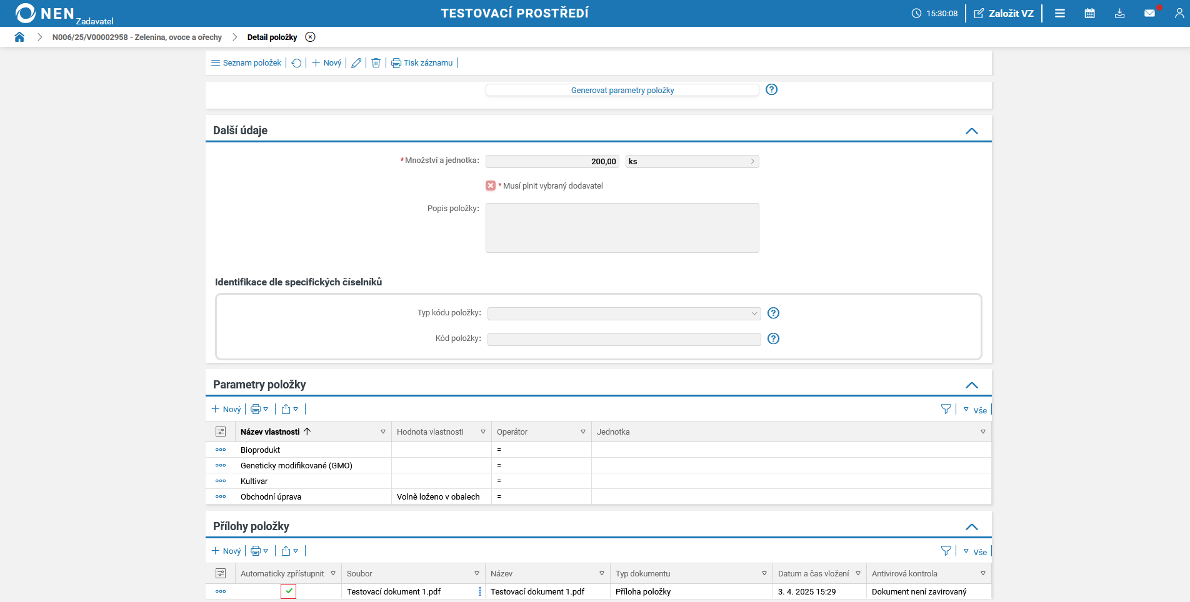This screenshot has height=602, width=1190.
Task: Open column settings in Parametry položky table
Action: 221,432
